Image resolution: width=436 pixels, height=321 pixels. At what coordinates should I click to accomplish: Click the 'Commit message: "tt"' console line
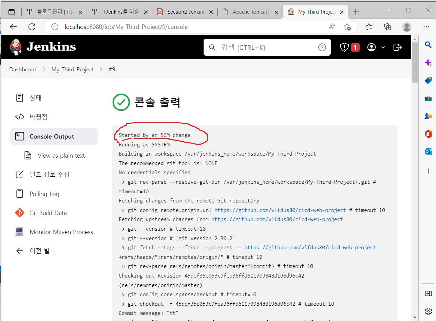[149, 313]
